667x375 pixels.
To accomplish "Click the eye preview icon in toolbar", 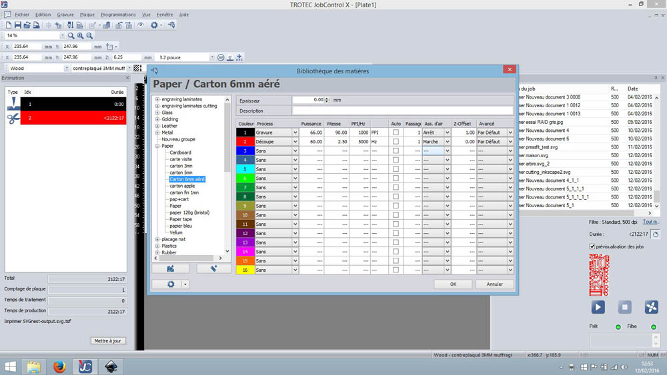I will coord(140,25).
